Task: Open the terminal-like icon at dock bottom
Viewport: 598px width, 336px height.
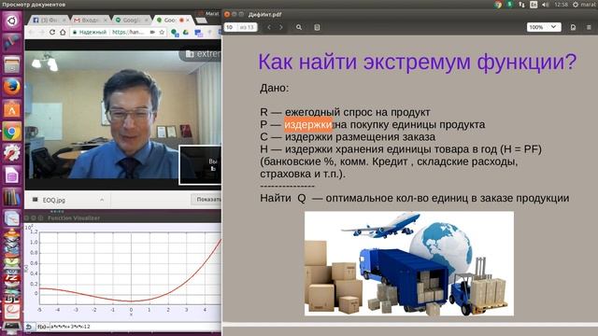Action: (11, 328)
